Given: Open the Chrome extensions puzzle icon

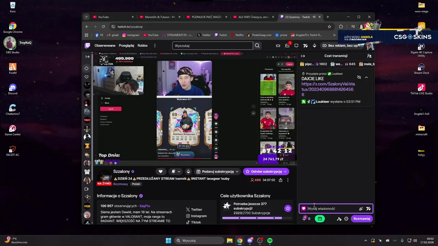Looking at the screenshot, I should point(341,27).
